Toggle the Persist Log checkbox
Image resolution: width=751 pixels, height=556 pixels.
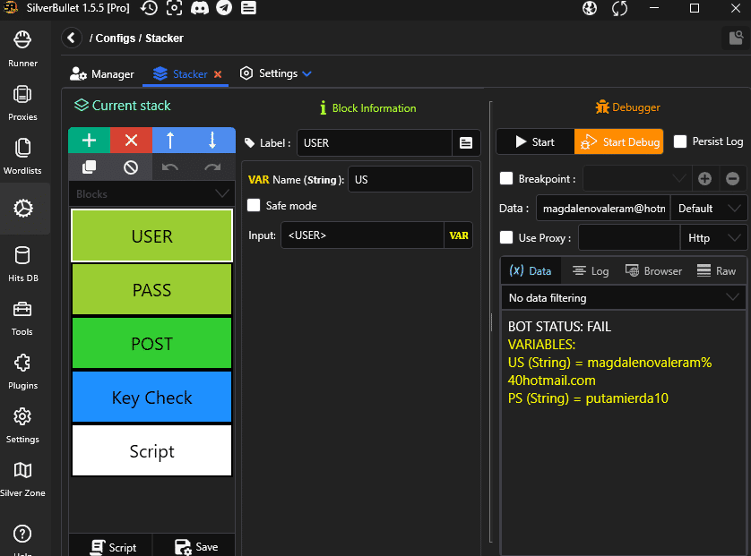tap(680, 141)
